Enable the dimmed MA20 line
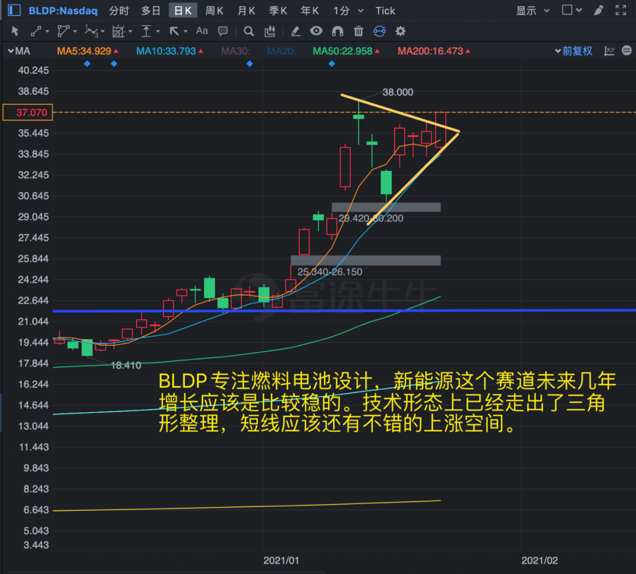This screenshot has width=636, height=574. click(x=281, y=51)
